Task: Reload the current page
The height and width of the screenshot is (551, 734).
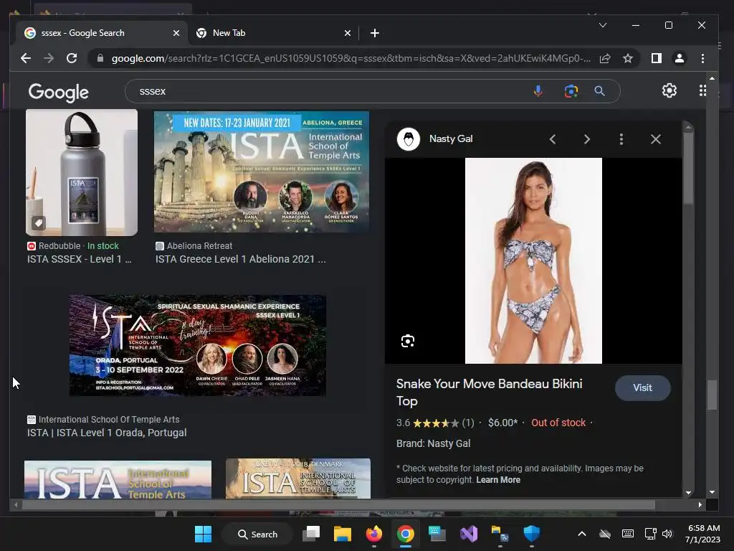Action: coord(72,58)
